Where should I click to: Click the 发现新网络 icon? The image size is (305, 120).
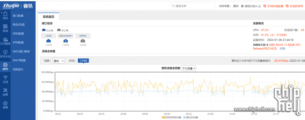click(287, 6)
